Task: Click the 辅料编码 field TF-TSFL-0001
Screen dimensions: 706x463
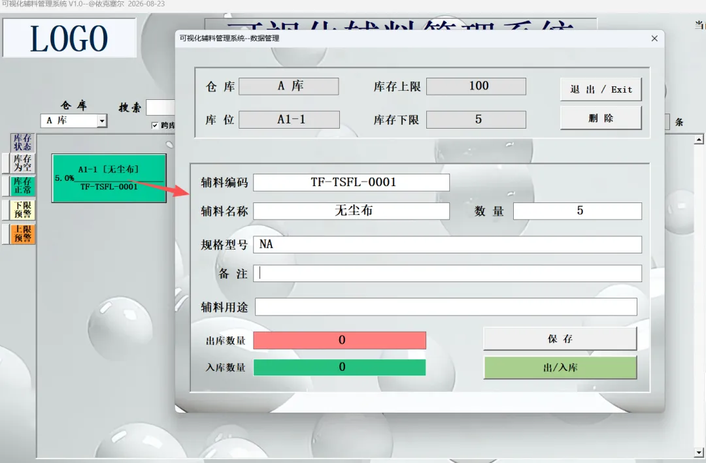Action: pos(351,183)
